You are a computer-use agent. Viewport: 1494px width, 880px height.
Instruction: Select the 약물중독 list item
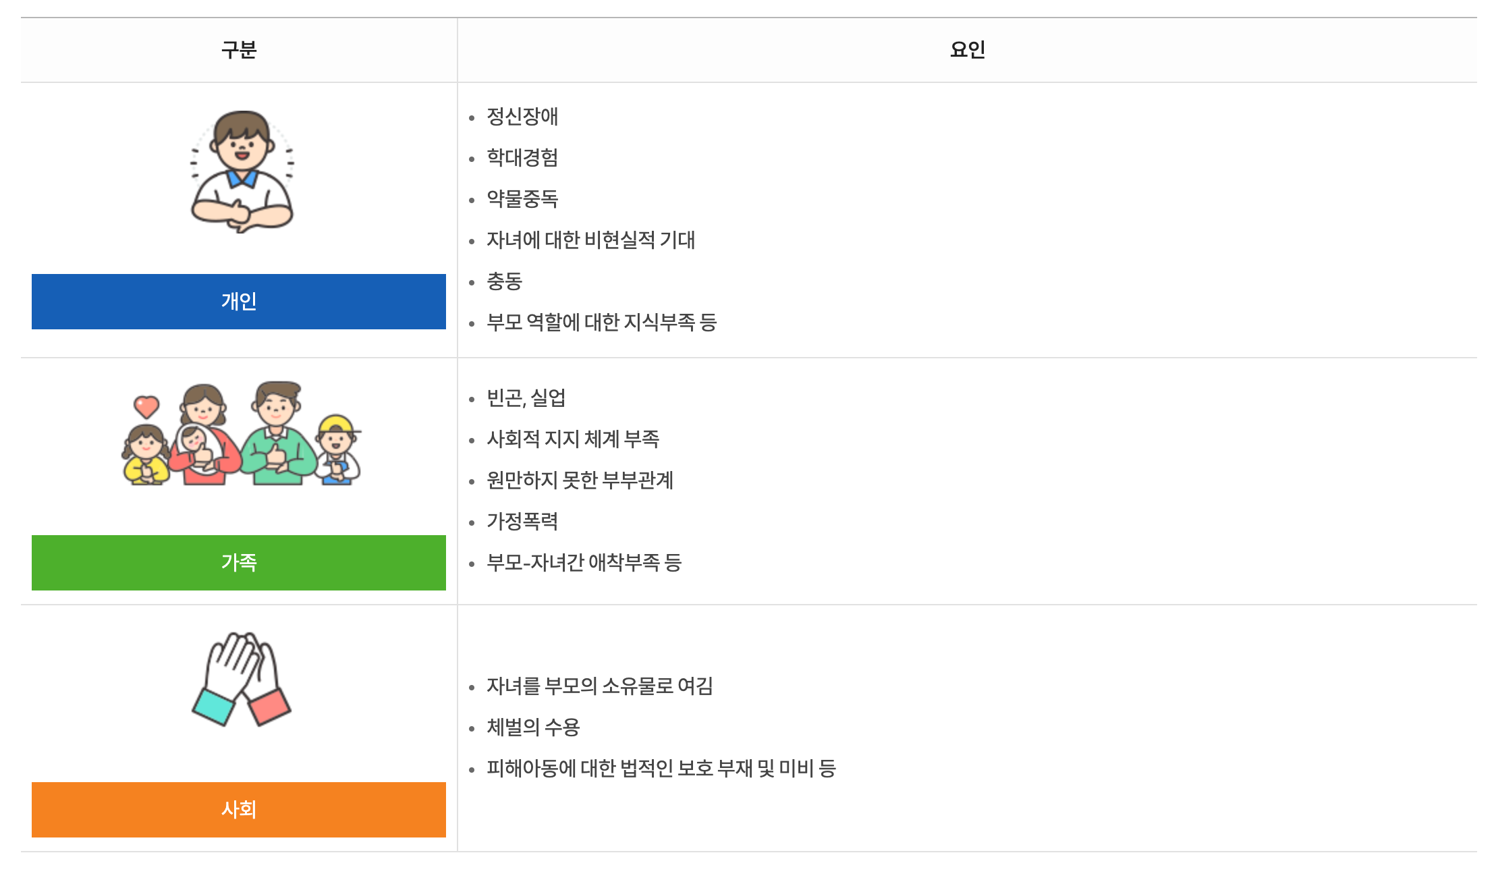[x=522, y=199]
